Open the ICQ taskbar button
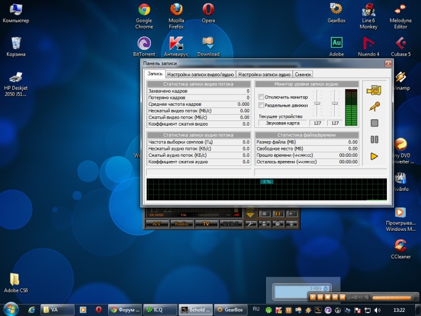421x316 pixels. 161,309
